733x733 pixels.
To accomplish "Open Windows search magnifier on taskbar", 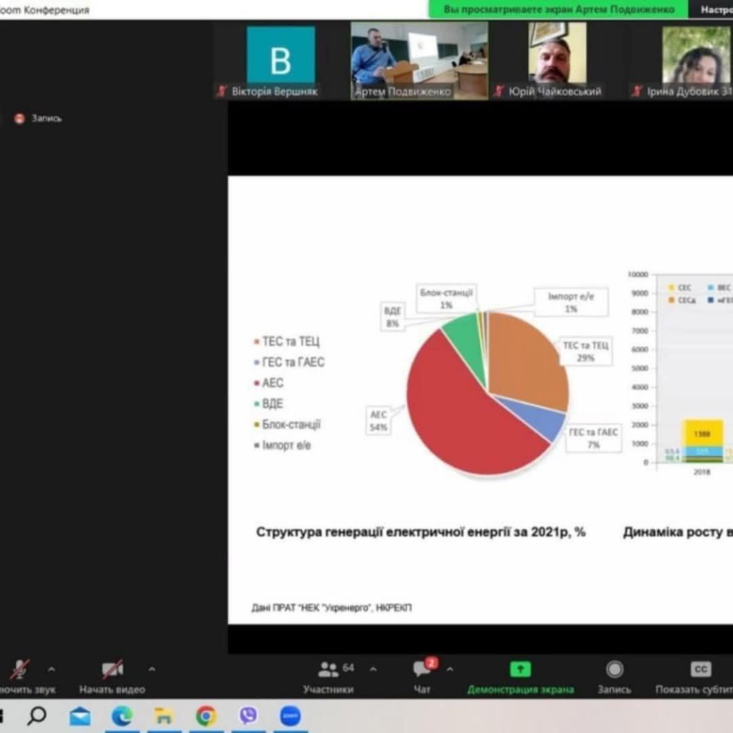I will (37, 715).
